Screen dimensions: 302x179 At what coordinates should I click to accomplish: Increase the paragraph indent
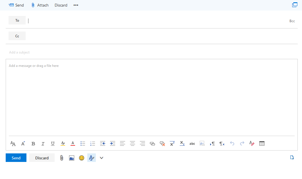click(x=113, y=143)
